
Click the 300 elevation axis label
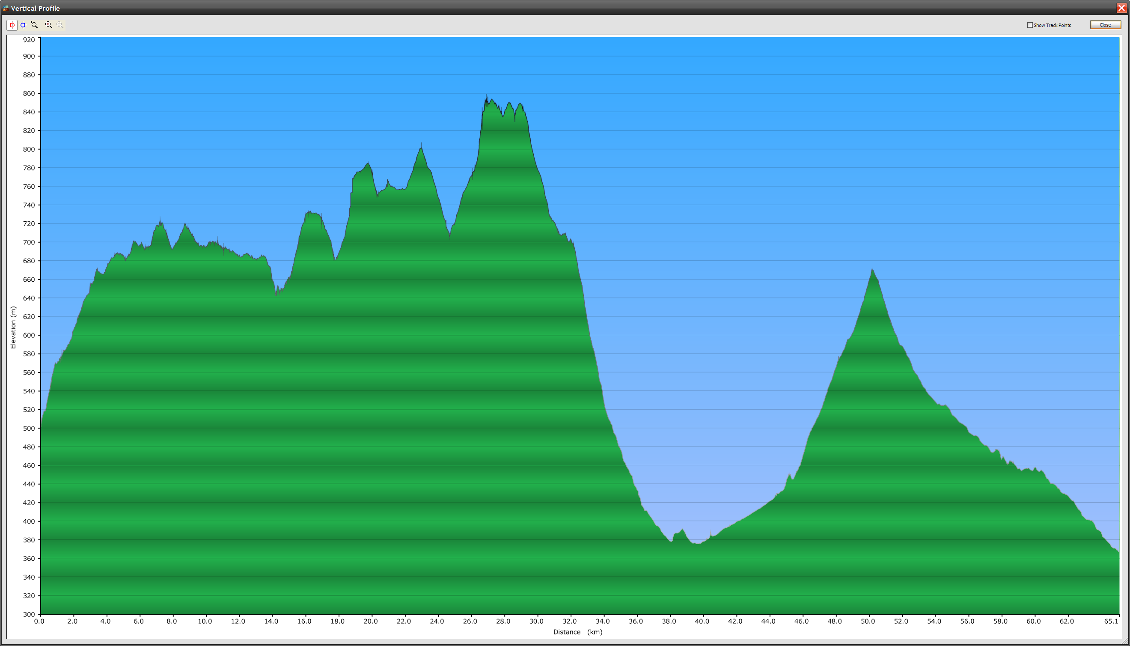[x=29, y=614]
